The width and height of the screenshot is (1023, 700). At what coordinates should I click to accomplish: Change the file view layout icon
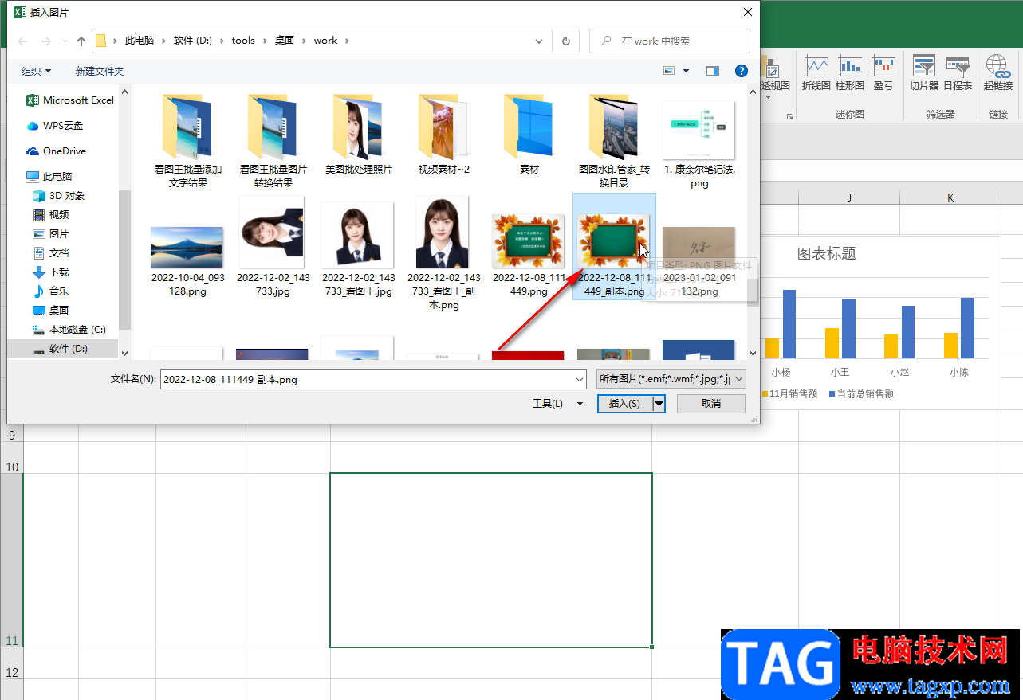click(669, 71)
